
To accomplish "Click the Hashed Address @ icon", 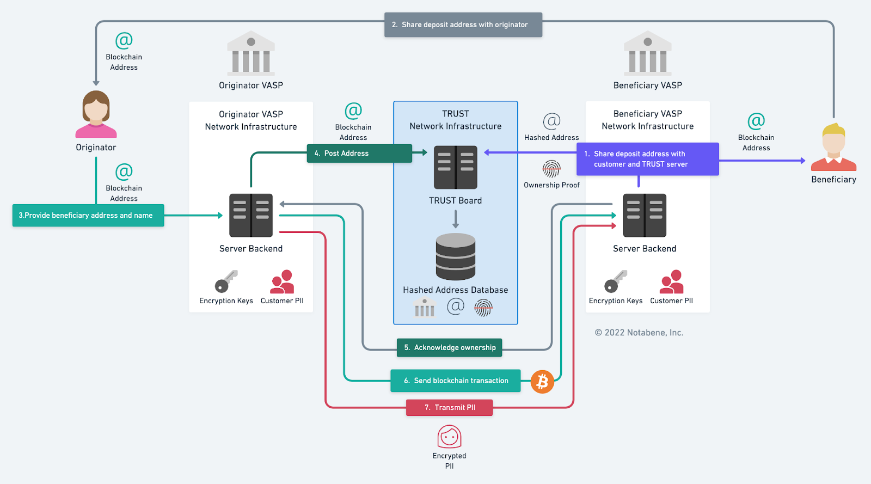I will point(551,121).
